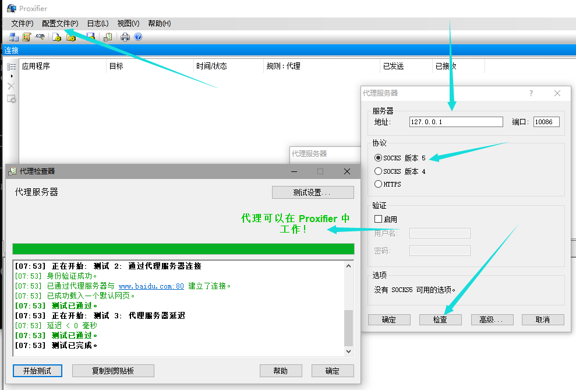Open the Proxy Servers toolbar icon

point(14,37)
